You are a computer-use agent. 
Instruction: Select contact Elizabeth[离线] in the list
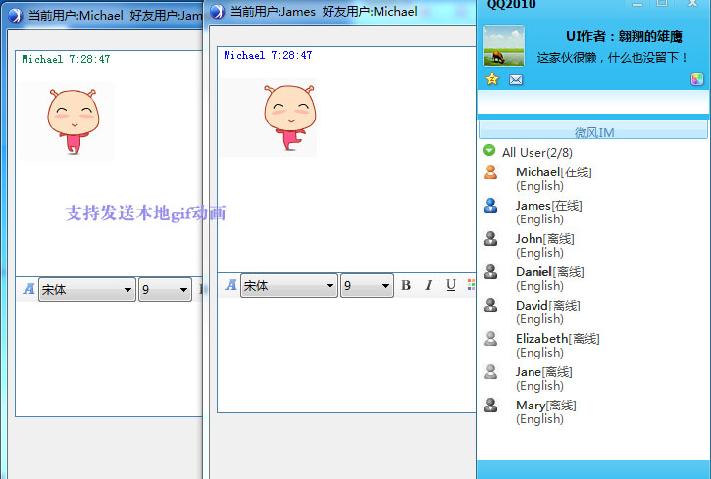coord(558,339)
